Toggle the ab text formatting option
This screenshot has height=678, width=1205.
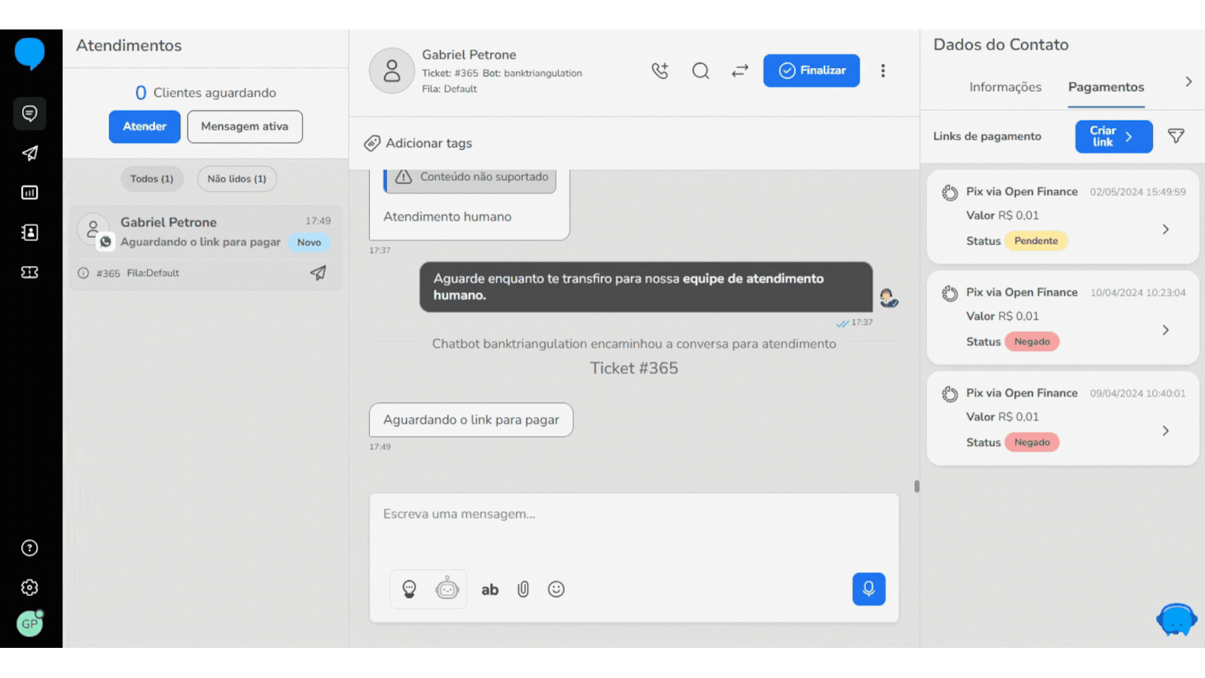[x=490, y=590]
